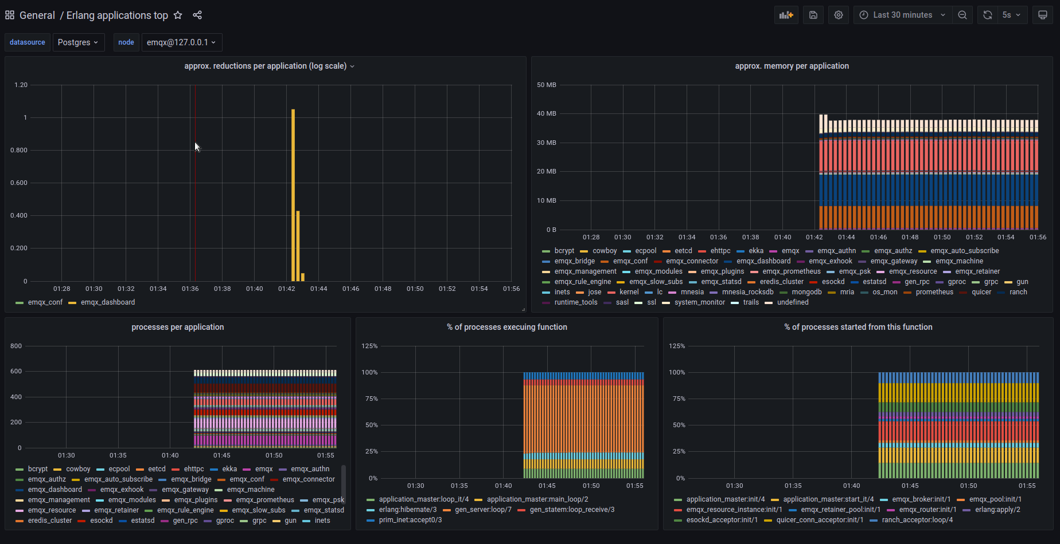Screen dimensions: 1060x544
Task: Open the Postgres datasource dropdown
Action: tap(79, 42)
